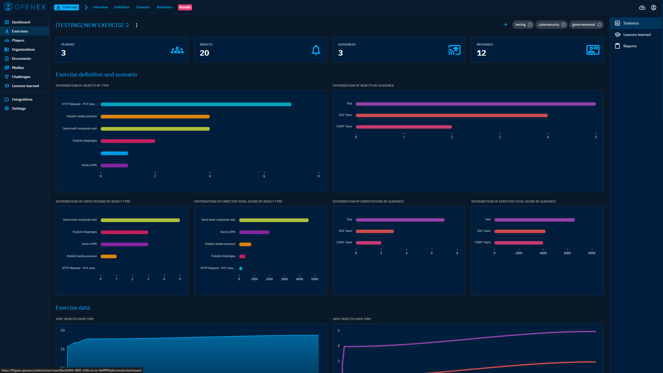Open the user account profile icon

(x=653, y=8)
